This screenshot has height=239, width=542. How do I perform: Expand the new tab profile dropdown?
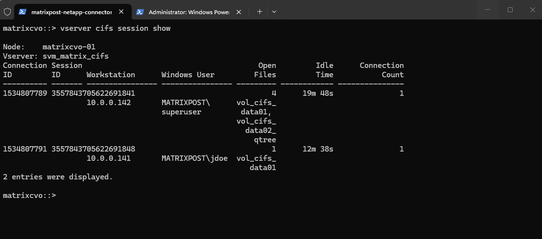coord(274,12)
